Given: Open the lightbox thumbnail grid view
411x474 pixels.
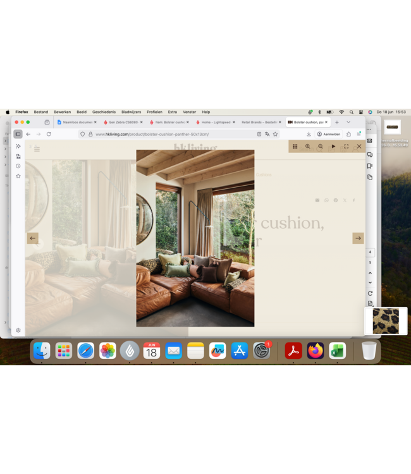Looking at the screenshot, I should coord(295,147).
